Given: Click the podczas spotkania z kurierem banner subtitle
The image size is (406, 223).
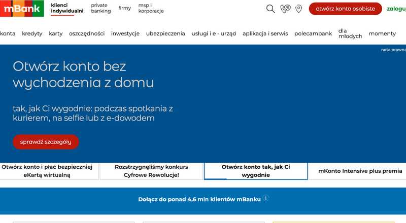Looking at the screenshot, I should (93, 114).
